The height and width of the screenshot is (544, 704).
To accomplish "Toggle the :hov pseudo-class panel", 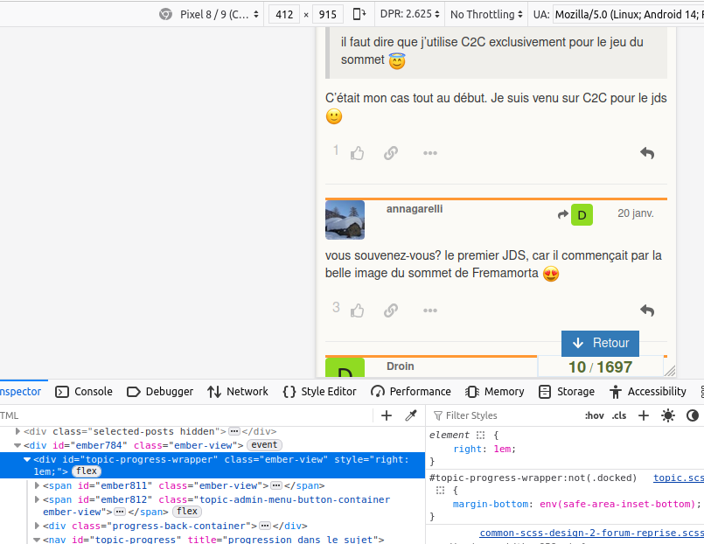I will [x=594, y=415].
